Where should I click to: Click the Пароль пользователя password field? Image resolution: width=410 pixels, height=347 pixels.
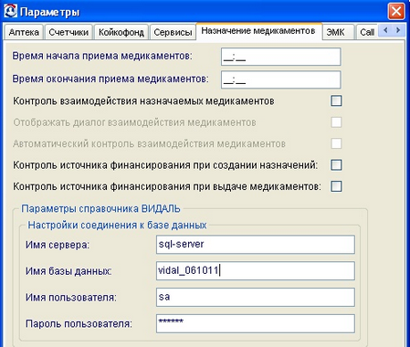click(x=256, y=323)
